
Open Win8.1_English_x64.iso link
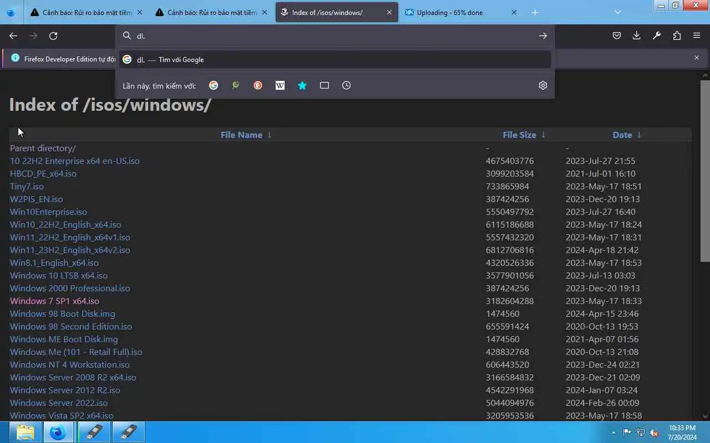coord(54,263)
